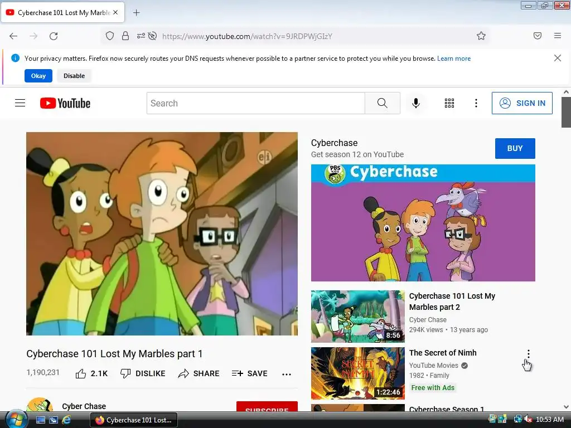571x428 pixels.
Task: Click the muted volume tray icon
Action: [528, 420]
